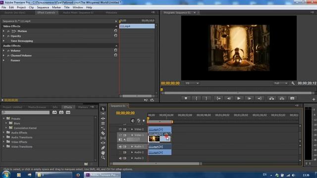Click the Go to Out point button
Image resolution: width=317 pixels, height=178 pixels.
point(260,98)
